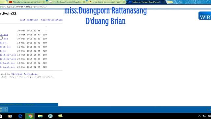
Task: Download the 12.8.paf.exe file link
Action: click(x=8, y=55)
